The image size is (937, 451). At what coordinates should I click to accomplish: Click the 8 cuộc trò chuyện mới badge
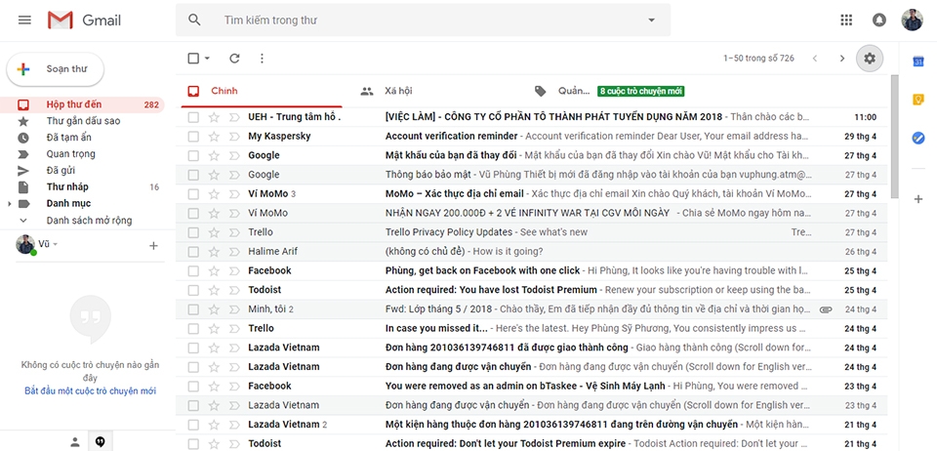pyautogui.click(x=640, y=92)
